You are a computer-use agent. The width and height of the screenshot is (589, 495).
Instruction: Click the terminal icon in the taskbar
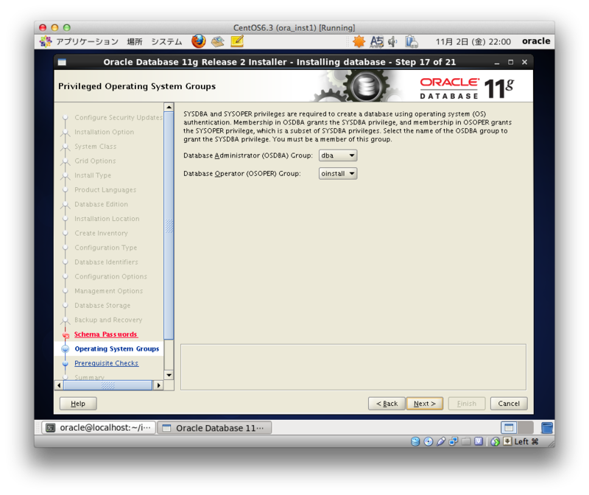tap(51, 428)
